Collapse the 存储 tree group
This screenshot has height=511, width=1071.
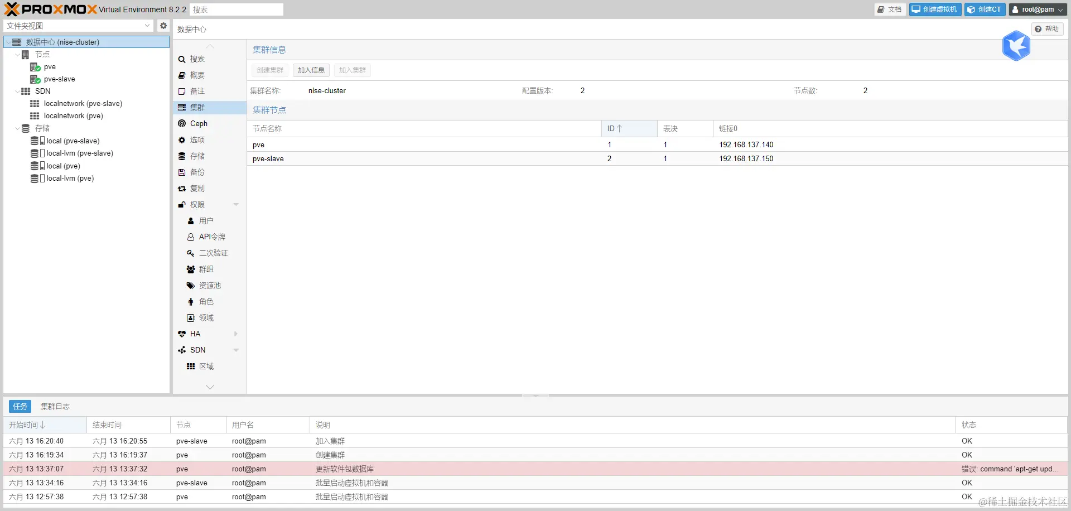tap(17, 128)
